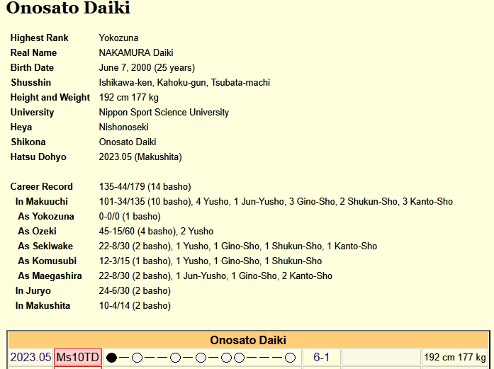Click the Shusshin label
This screenshot has width=494, height=369.
click(31, 82)
